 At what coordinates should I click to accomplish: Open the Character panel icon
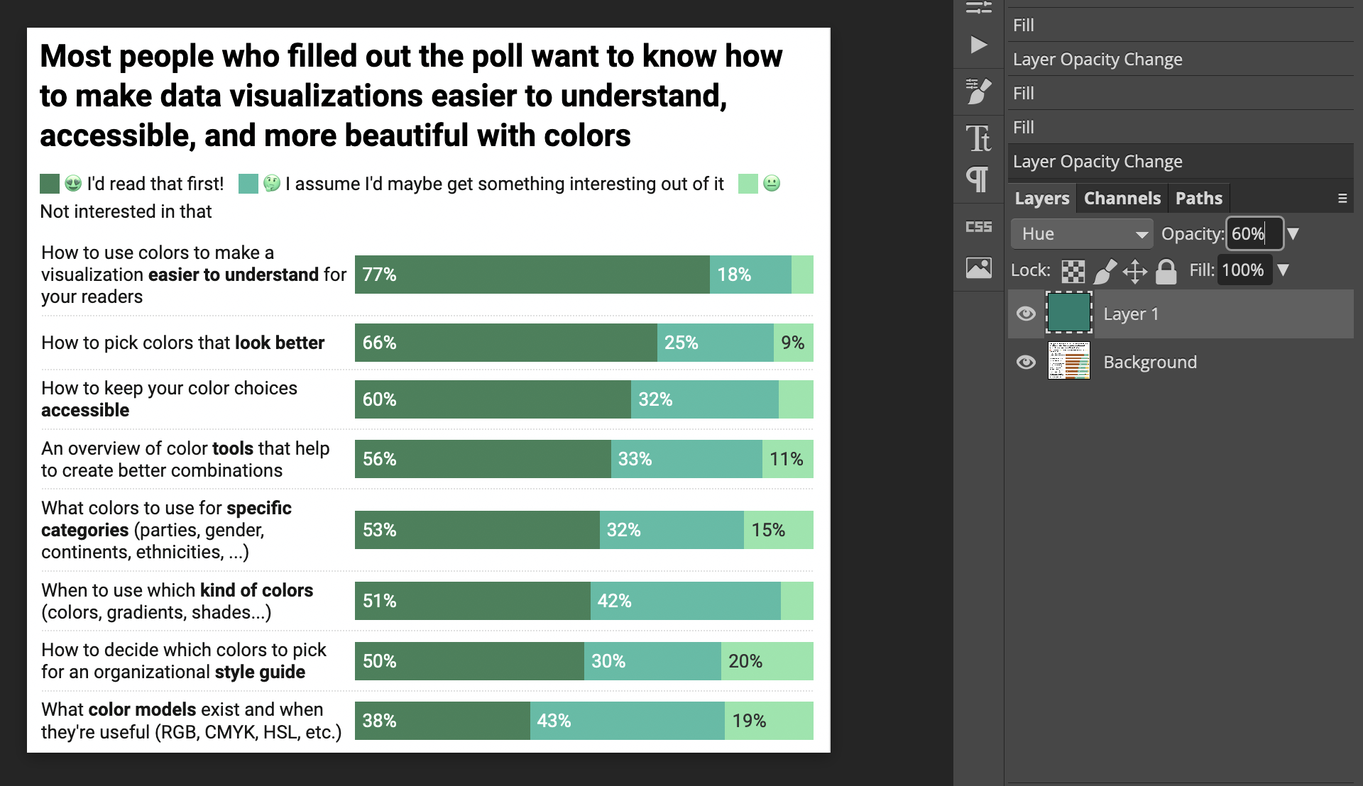(x=978, y=138)
